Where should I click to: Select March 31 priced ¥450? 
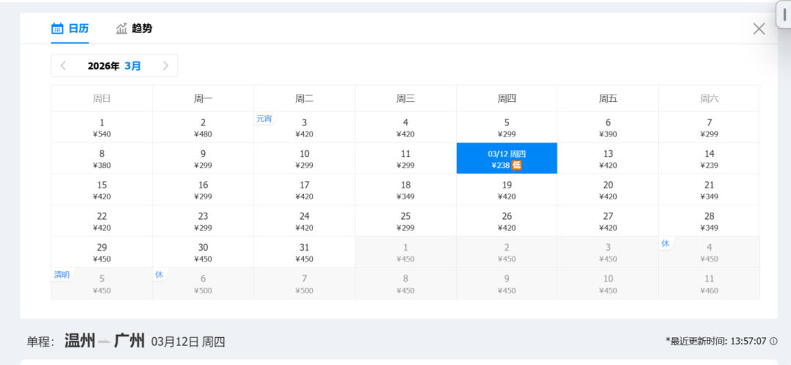point(304,252)
